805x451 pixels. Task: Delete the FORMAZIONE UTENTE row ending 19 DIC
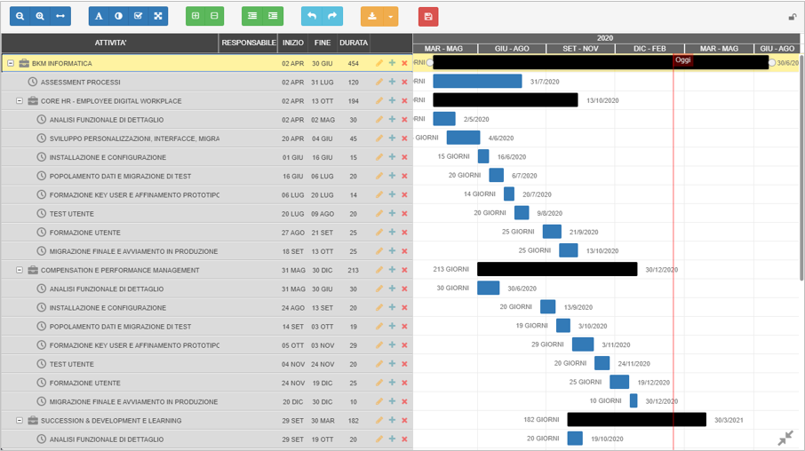[404, 383]
